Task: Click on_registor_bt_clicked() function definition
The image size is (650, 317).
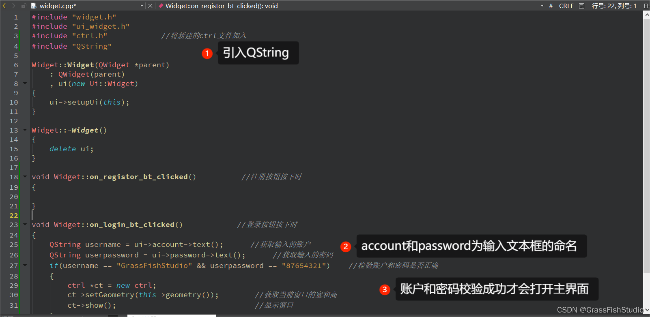Action: coord(114,177)
